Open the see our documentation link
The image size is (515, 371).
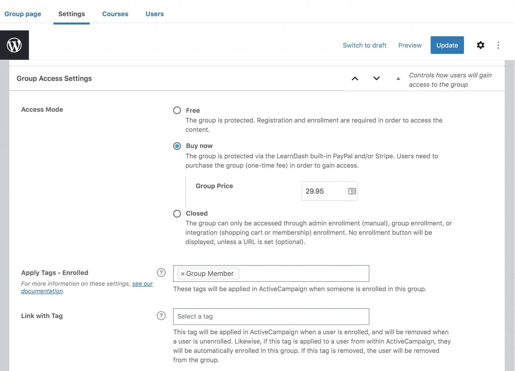[142, 284]
